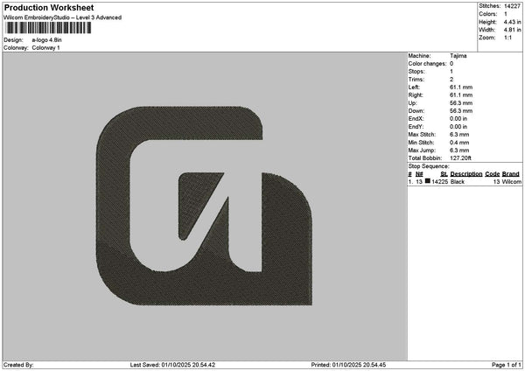Click the Height value 4.43 in
This screenshot has width=525, height=371.
512,22
